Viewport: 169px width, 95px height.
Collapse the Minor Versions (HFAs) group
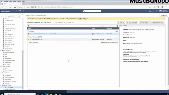pyautogui.click(x=28, y=37)
